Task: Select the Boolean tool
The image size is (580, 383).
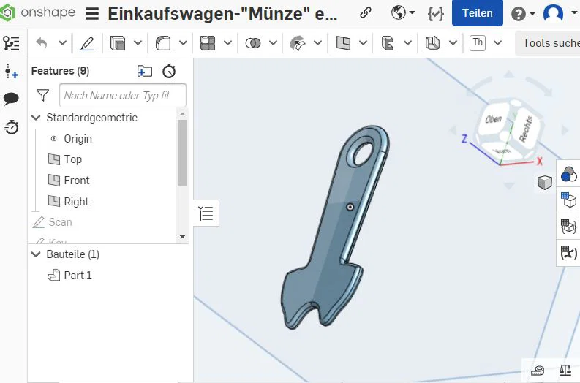Action: pyautogui.click(x=253, y=43)
